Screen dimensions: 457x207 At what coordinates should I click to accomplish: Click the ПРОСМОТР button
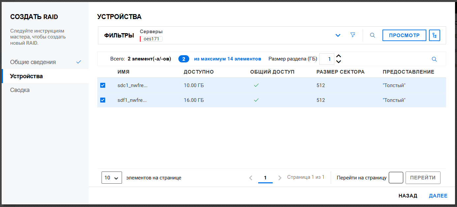(x=404, y=35)
